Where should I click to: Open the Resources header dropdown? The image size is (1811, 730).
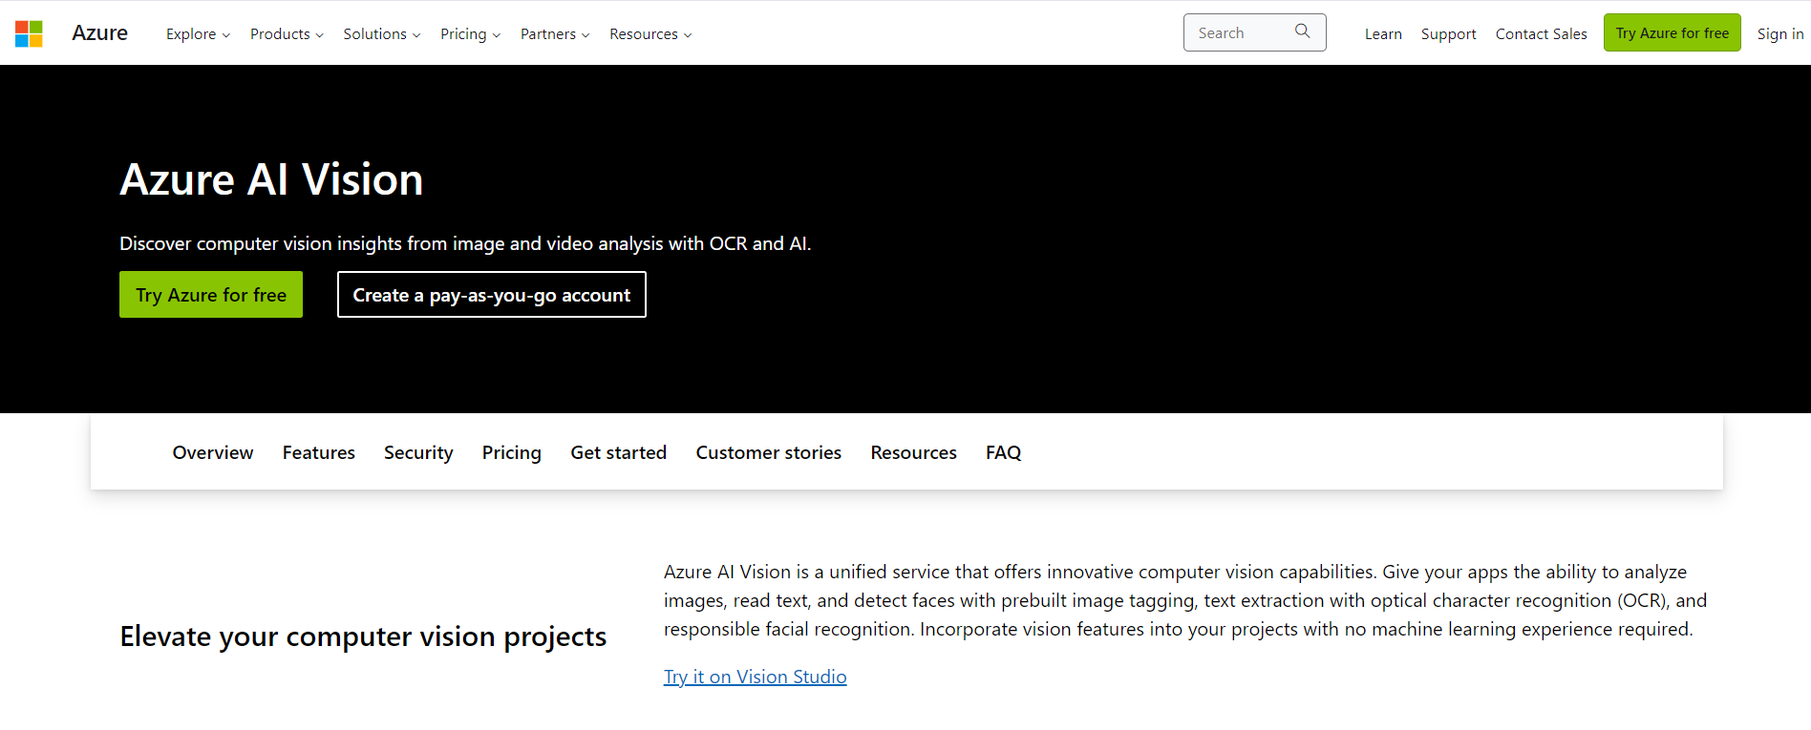650,34
